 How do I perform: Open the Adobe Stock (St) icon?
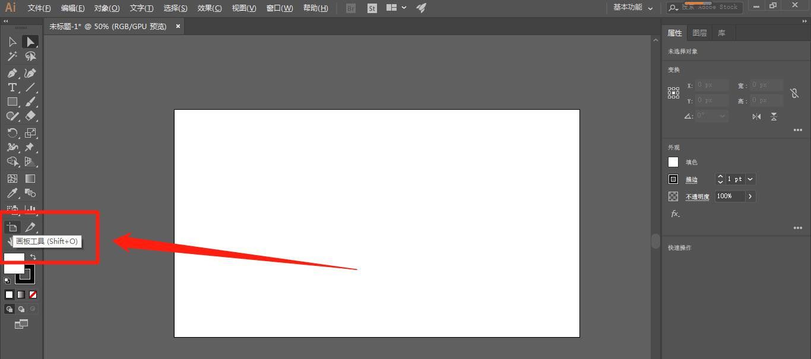372,8
